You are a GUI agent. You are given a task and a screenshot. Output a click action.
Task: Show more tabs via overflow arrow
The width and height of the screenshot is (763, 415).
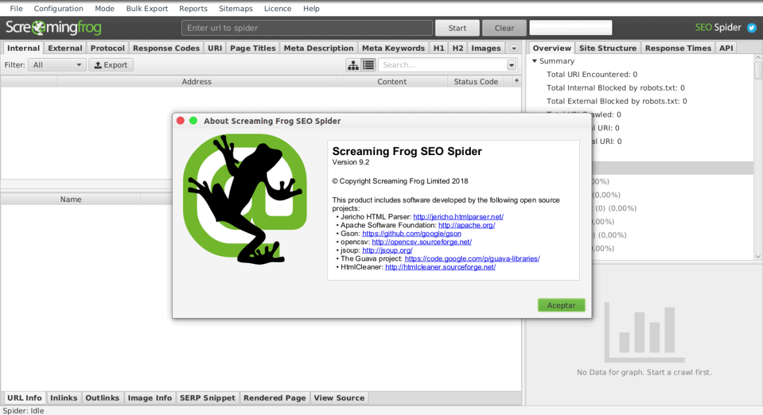514,48
